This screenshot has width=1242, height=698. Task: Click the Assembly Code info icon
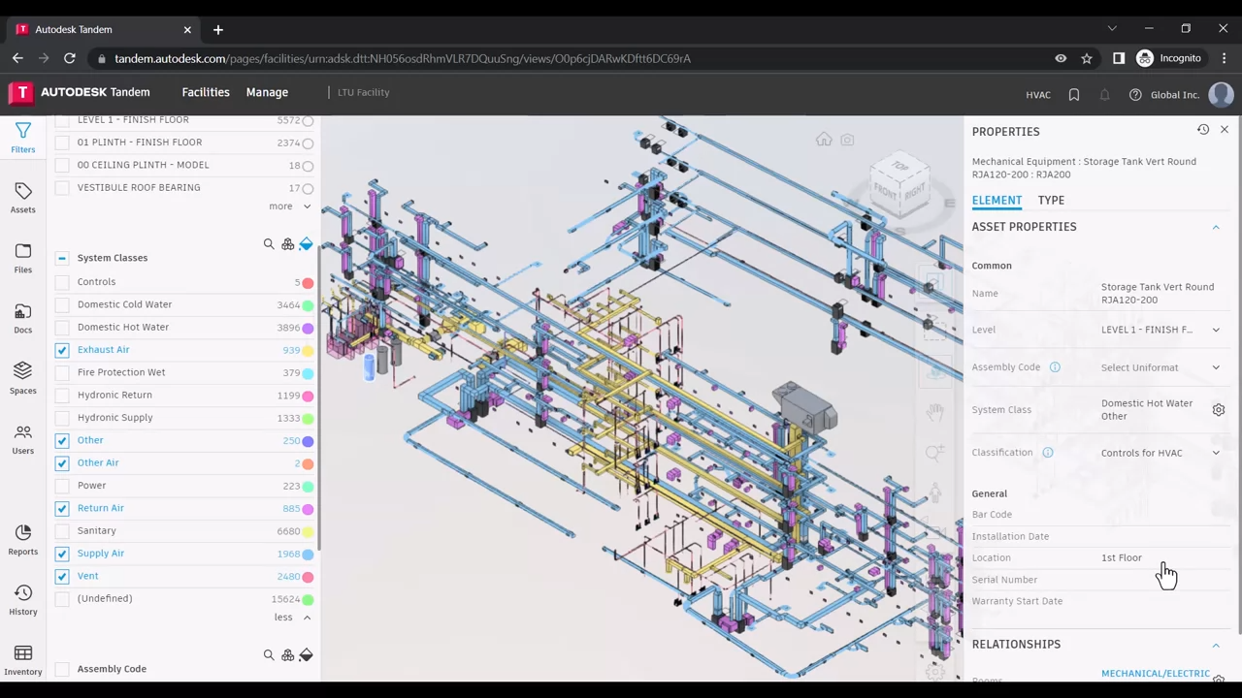1055,367
